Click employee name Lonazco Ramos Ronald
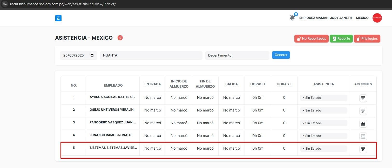 pyautogui.click(x=111, y=135)
